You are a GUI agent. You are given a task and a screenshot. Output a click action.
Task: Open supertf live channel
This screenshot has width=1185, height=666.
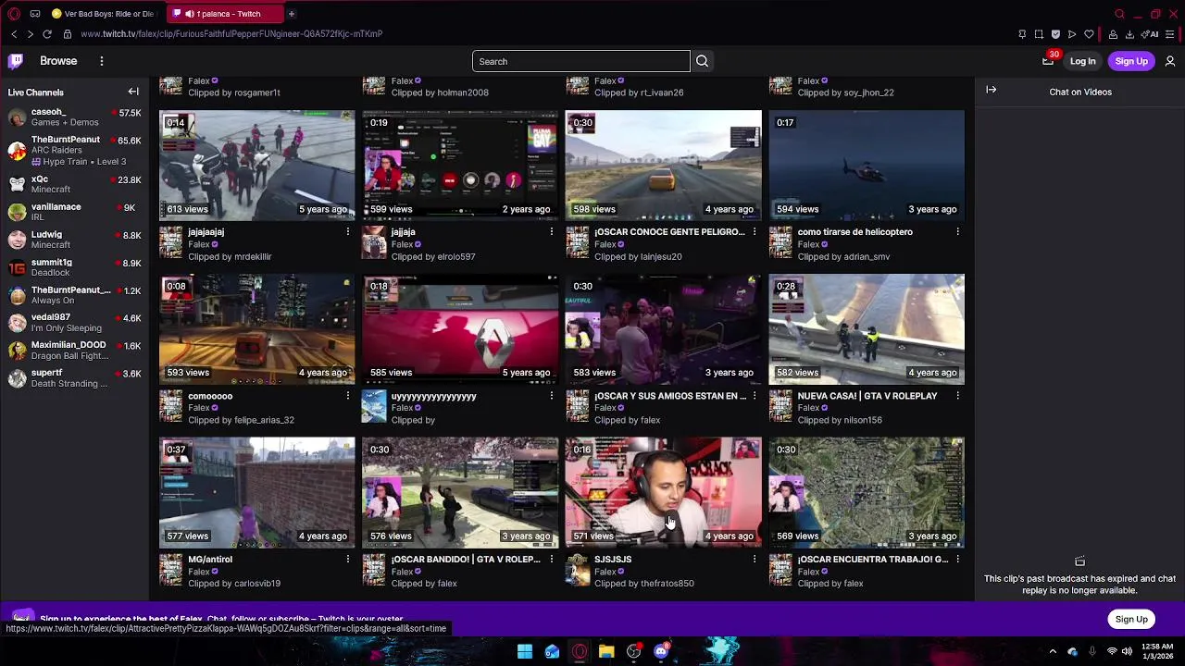click(x=73, y=377)
